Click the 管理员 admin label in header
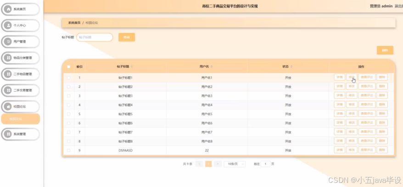This screenshot has width=403, height=187. 381,6
